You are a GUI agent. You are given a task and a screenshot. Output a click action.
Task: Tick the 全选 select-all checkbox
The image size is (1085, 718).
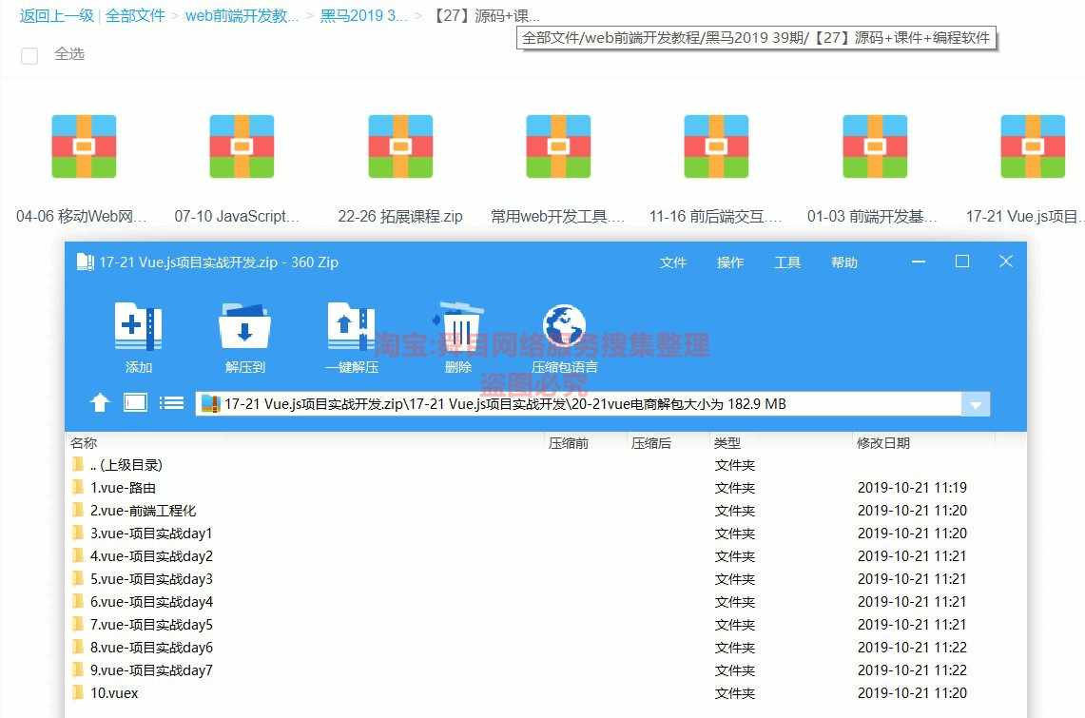[29, 55]
